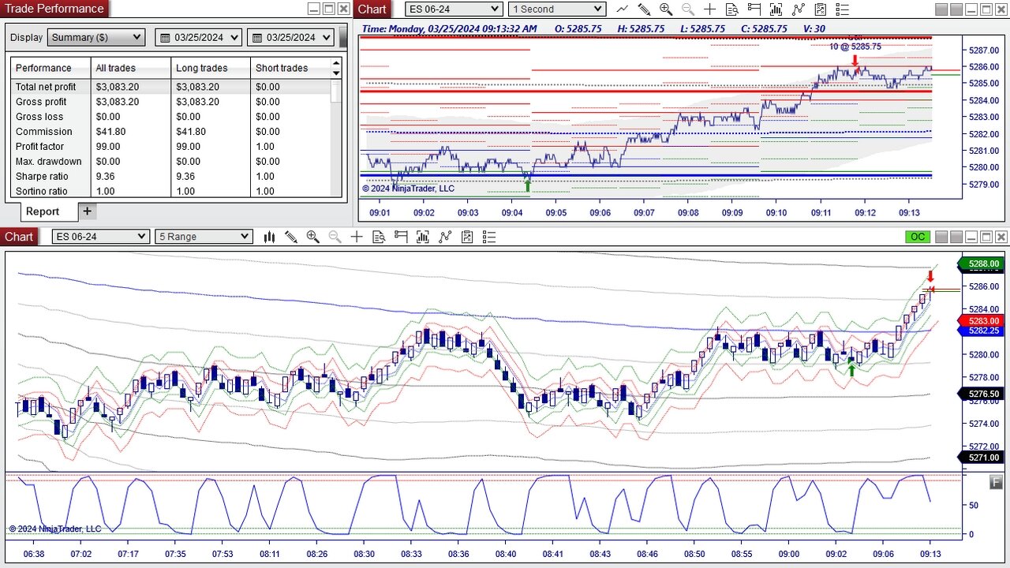Open Properties list in top chart toolbar
The image size is (1010, 568).
coord(843,9)
